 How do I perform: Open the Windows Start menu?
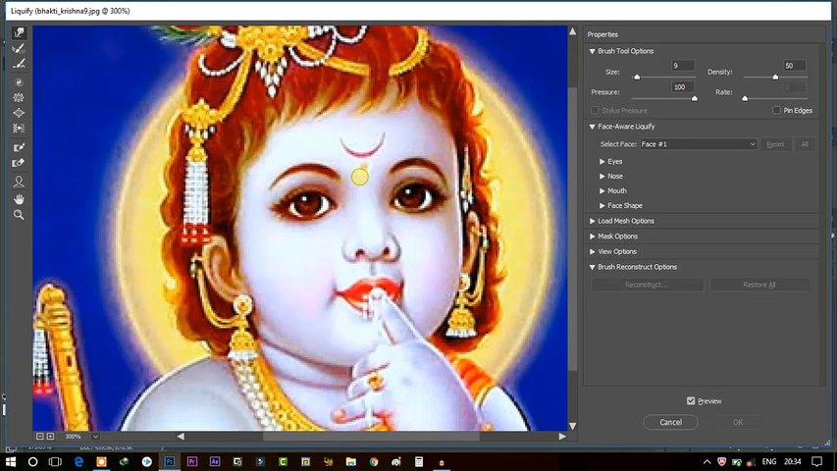coord(11,461)
